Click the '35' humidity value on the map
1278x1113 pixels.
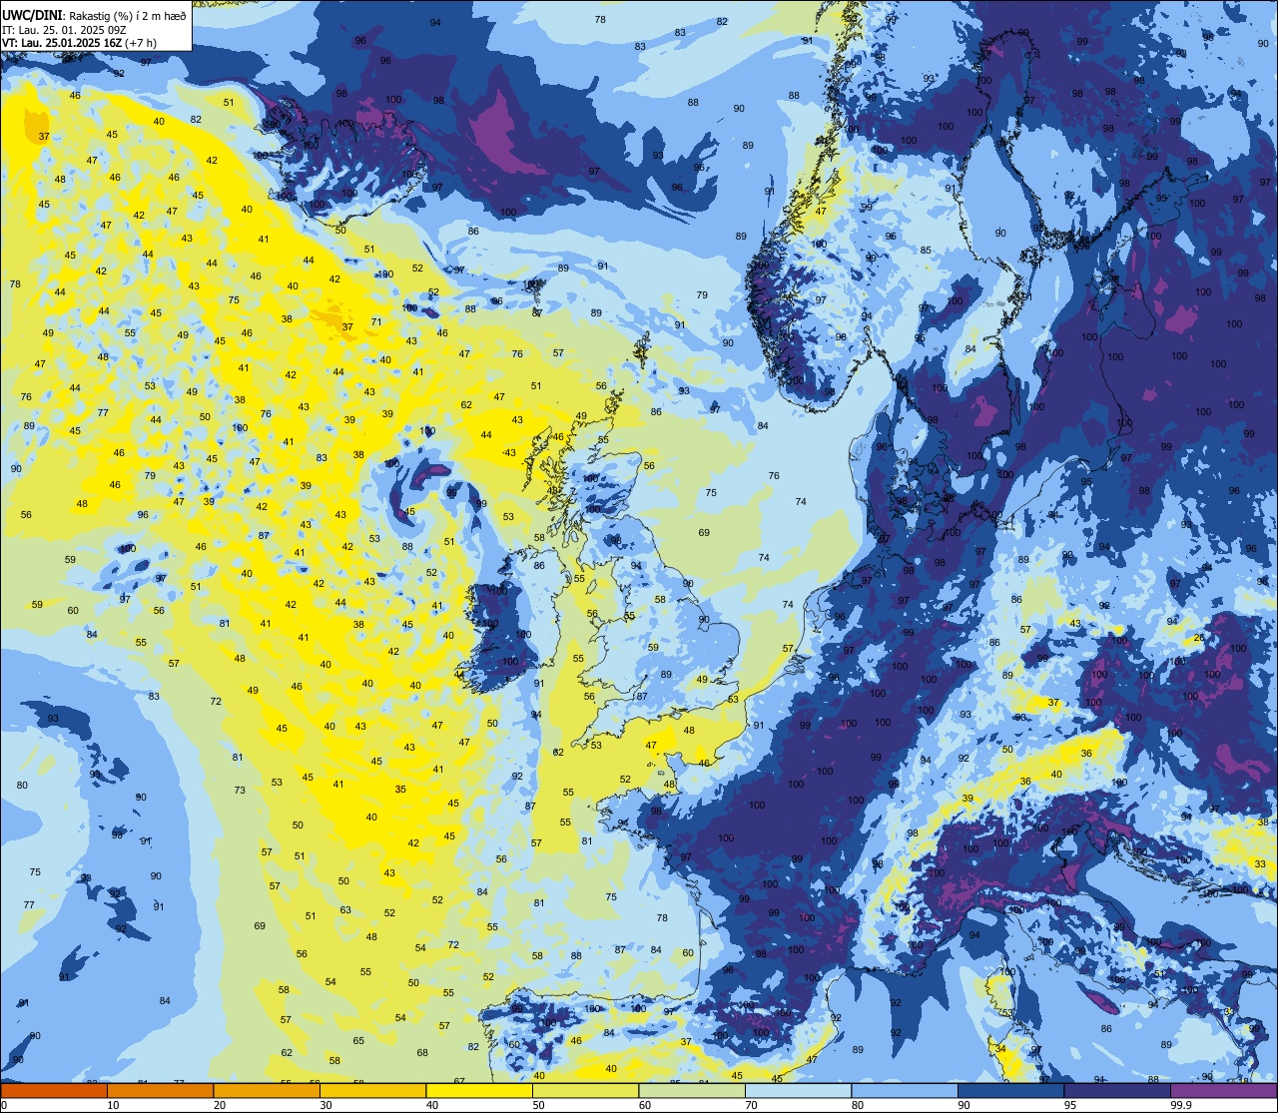400,789
